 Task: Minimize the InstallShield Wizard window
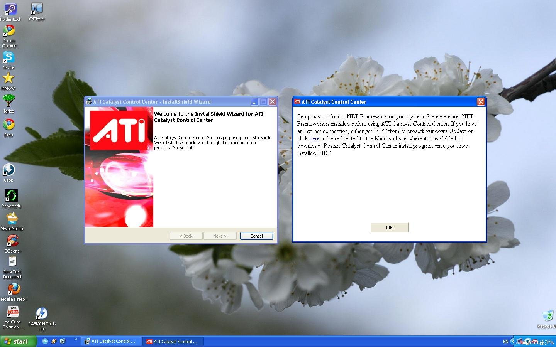(x=254, y=101)
